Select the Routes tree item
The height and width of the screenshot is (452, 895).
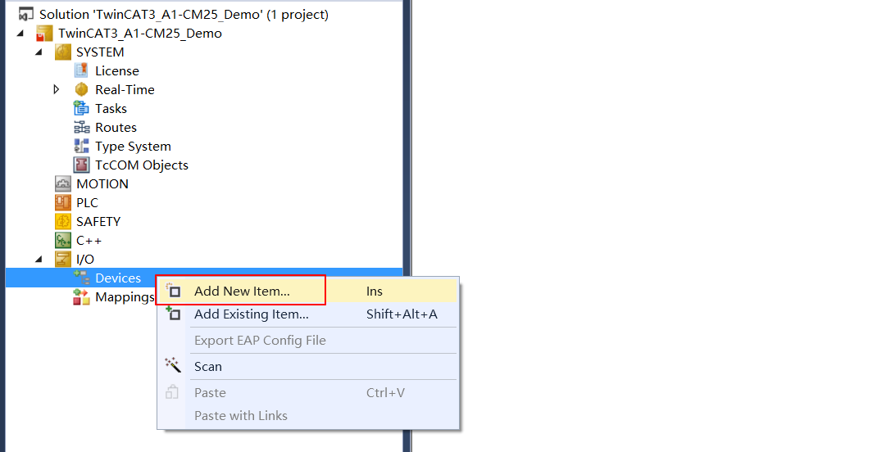tap(116, 127)
